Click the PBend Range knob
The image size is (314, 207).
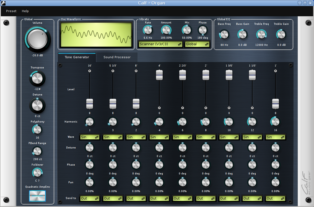(37, 151)
